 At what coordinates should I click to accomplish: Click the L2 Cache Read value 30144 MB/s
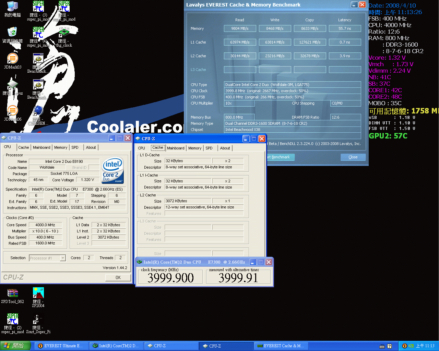[x=240, y=56]
